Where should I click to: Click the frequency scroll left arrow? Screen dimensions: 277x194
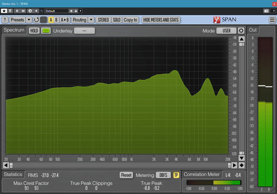point(6,165)
